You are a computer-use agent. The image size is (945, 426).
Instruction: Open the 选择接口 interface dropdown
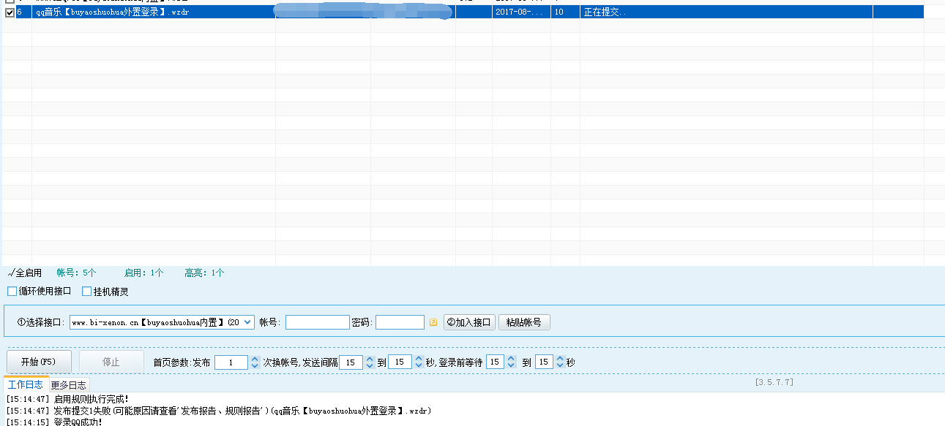point(248,322)
